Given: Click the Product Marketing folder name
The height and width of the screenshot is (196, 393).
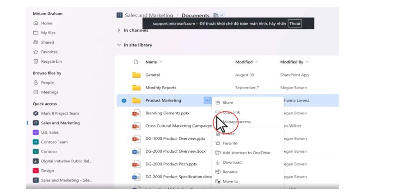Looking at the screenshot, I should 163,100.
